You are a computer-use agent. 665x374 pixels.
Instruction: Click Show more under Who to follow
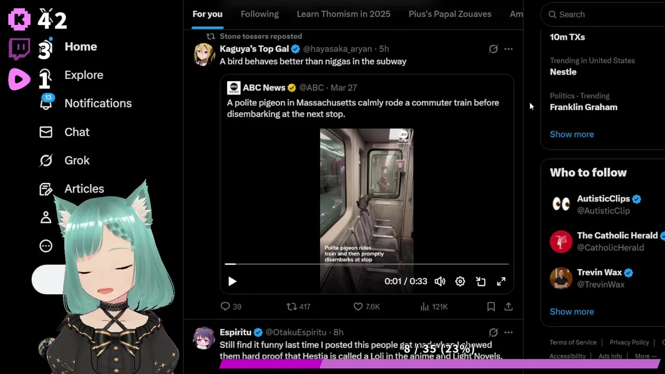pos(571,312)
